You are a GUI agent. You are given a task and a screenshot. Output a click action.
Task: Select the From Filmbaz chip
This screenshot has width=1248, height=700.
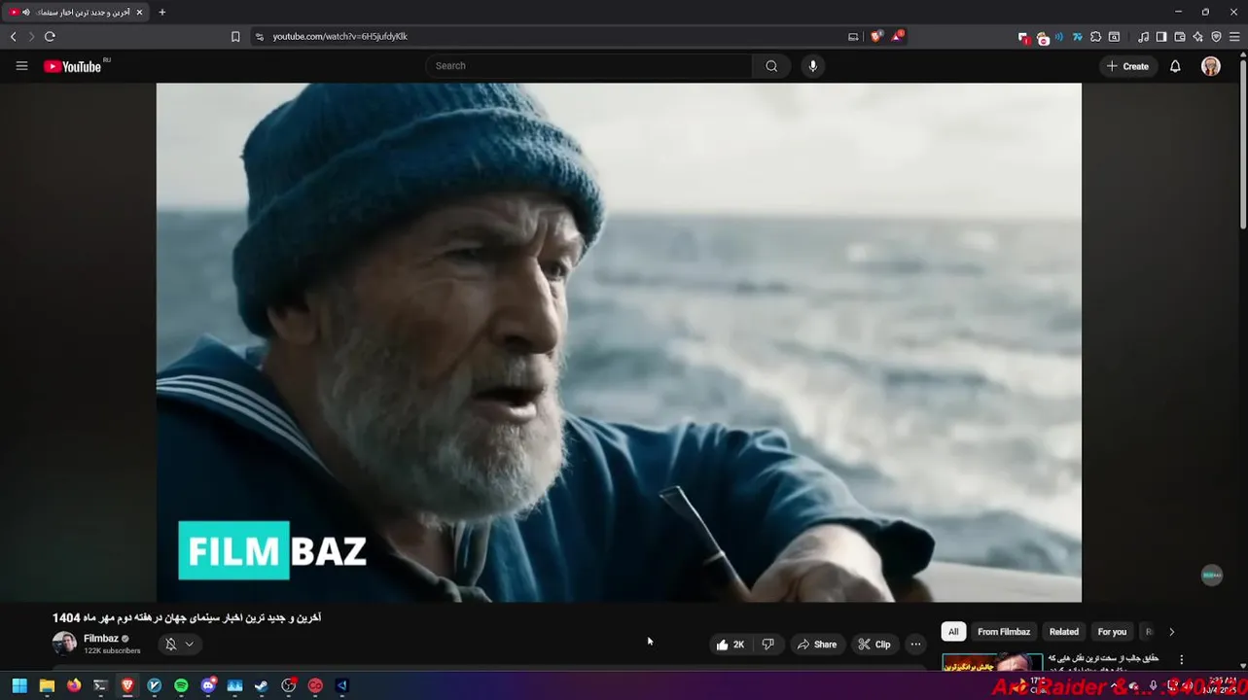pos(1004,632)
